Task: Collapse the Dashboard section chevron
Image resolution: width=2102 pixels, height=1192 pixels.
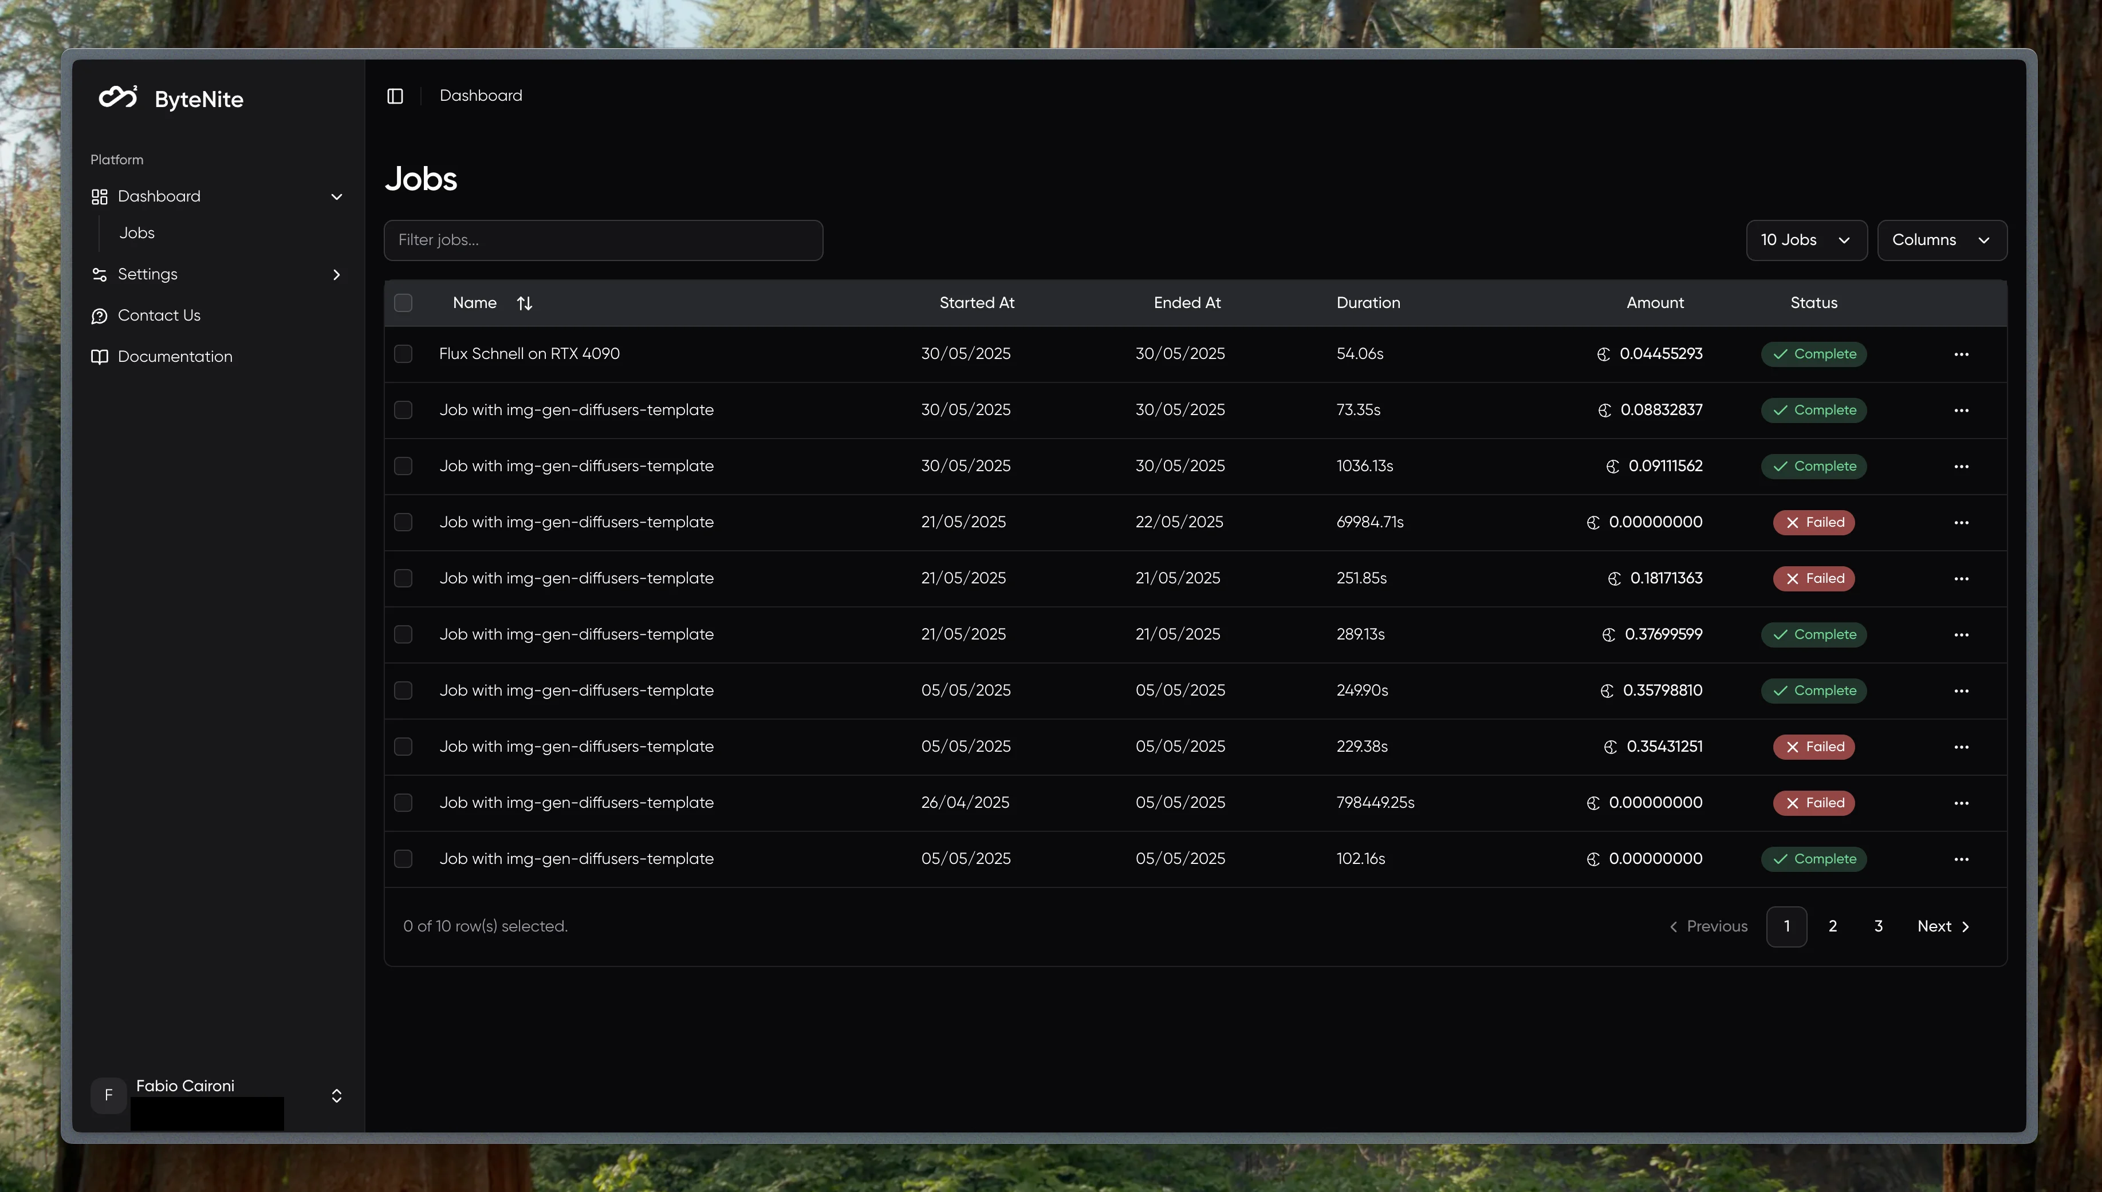Action: 337,196
